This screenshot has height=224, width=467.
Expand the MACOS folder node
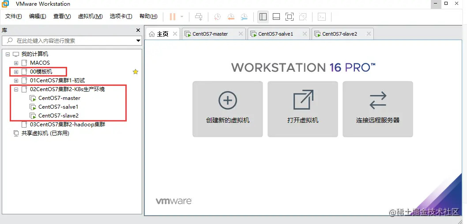pyautogui.click(x=16, y=63)
